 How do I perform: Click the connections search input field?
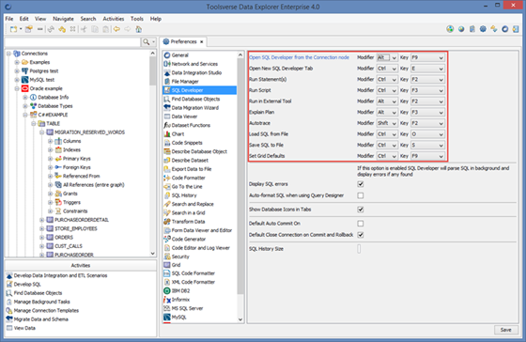(x=72, y=42)
